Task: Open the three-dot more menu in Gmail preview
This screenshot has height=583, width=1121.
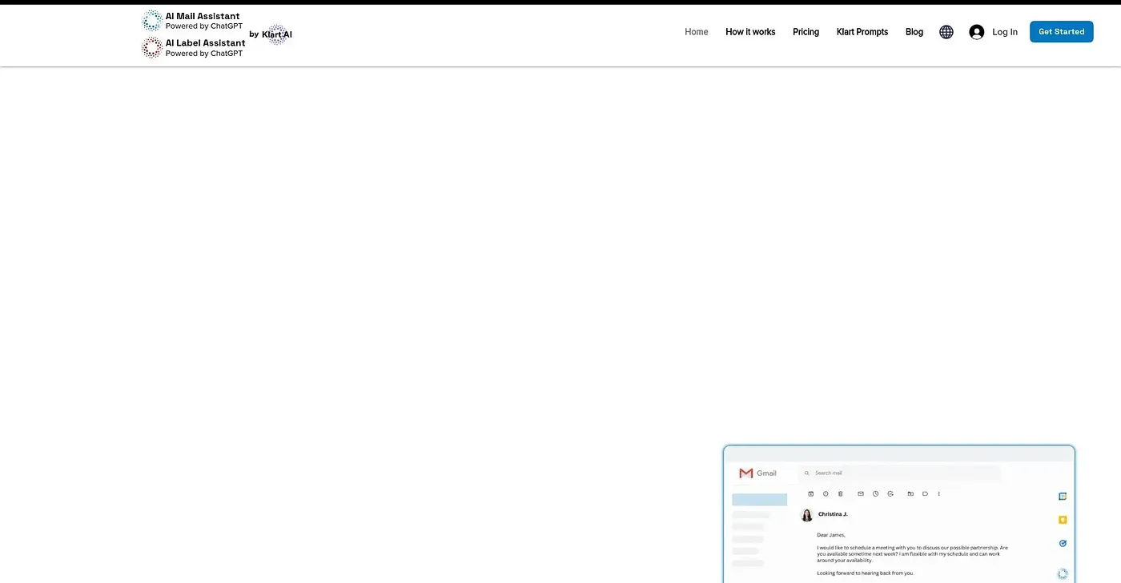Action: pyautogui.click(x=939, y=493)
